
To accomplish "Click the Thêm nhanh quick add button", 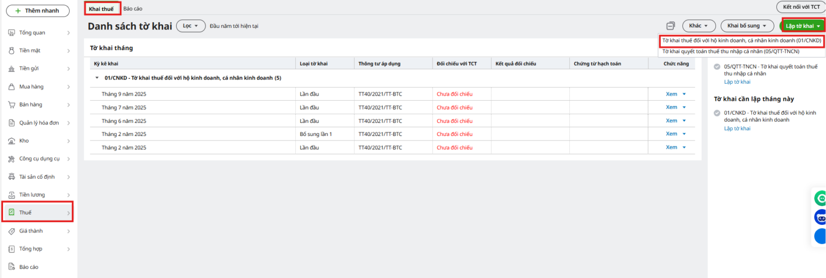I will click(x=38, y=11).
